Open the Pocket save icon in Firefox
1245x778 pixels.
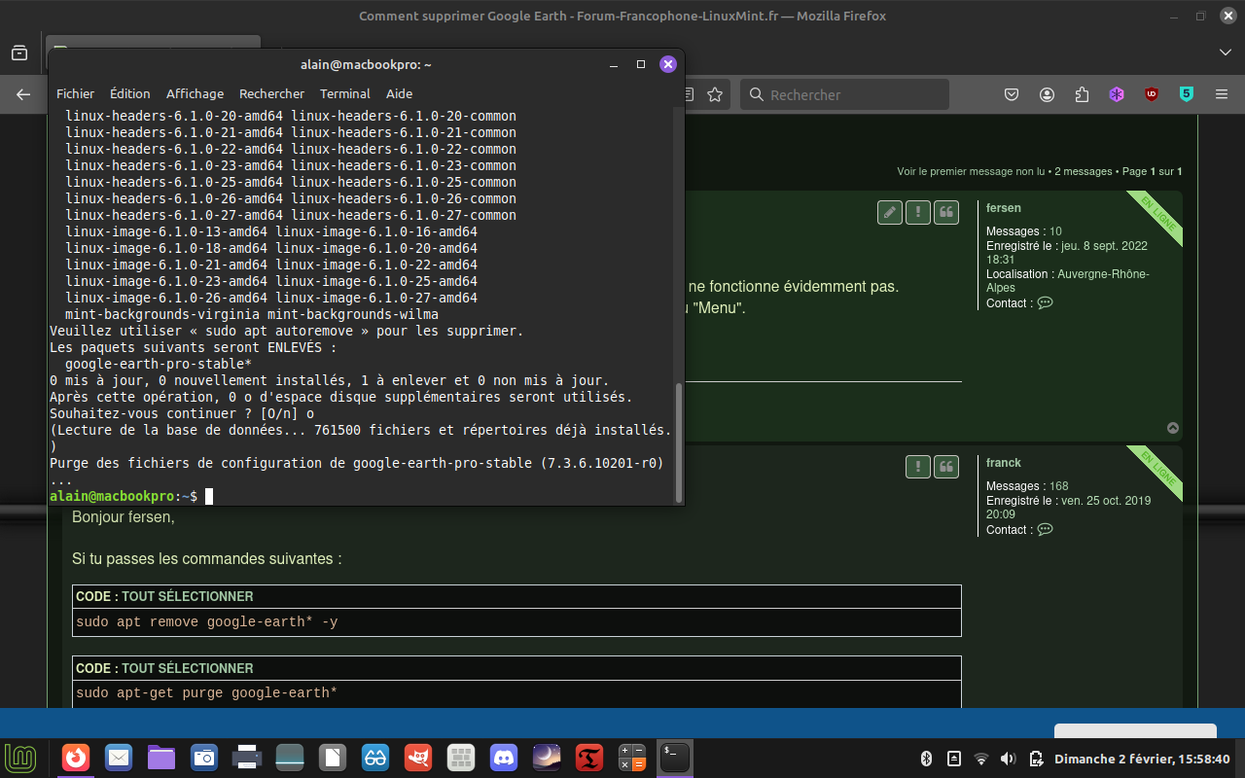point(1012,94)
